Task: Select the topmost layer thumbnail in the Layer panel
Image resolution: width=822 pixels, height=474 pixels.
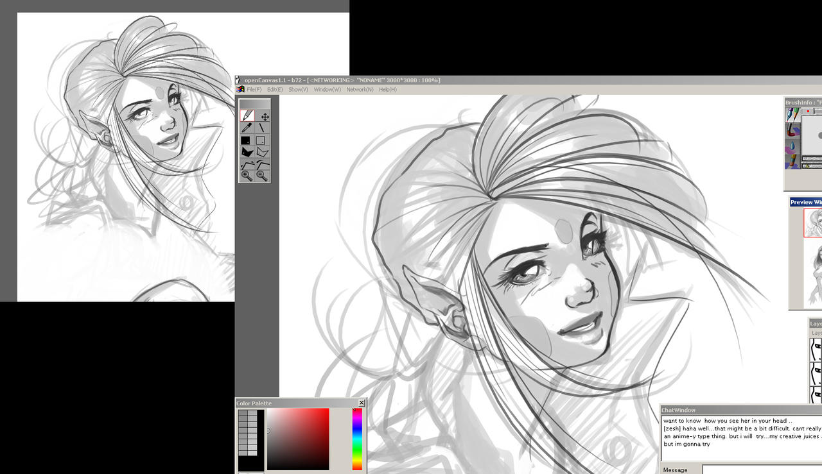Action: click(x=816, y=350)
